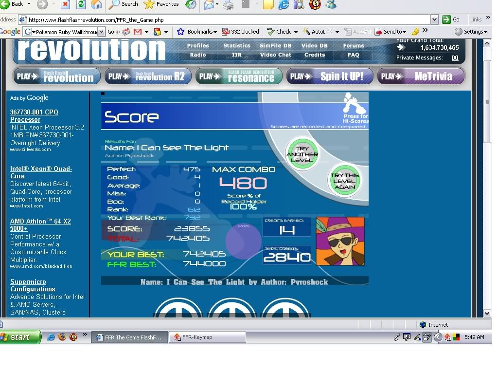Viewport: 498px width, 374px height.
Task: Click the player avatar thumbnail
Action: [340, 242]
